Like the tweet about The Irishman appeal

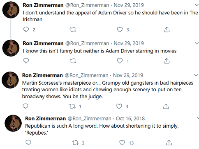click(x=120, y=29)
